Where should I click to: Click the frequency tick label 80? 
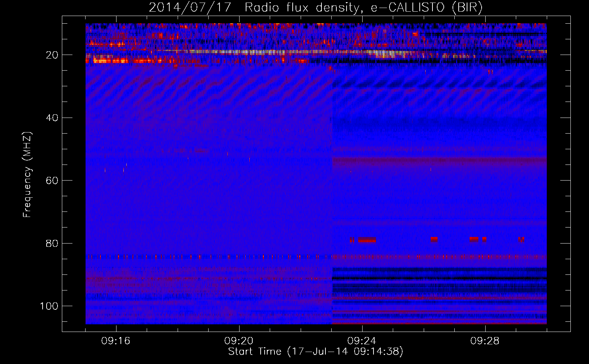click(x=52, y=244)
